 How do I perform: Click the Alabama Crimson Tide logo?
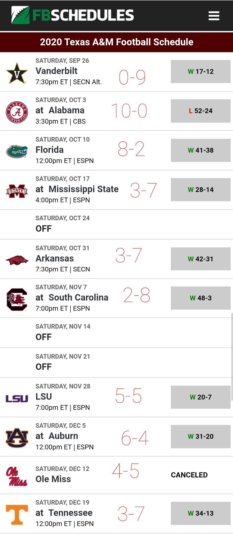click(17, 112)
